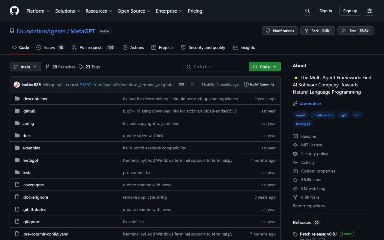Open the Pricing page
This screenshot has width=384, height=240.
(195, 11)
